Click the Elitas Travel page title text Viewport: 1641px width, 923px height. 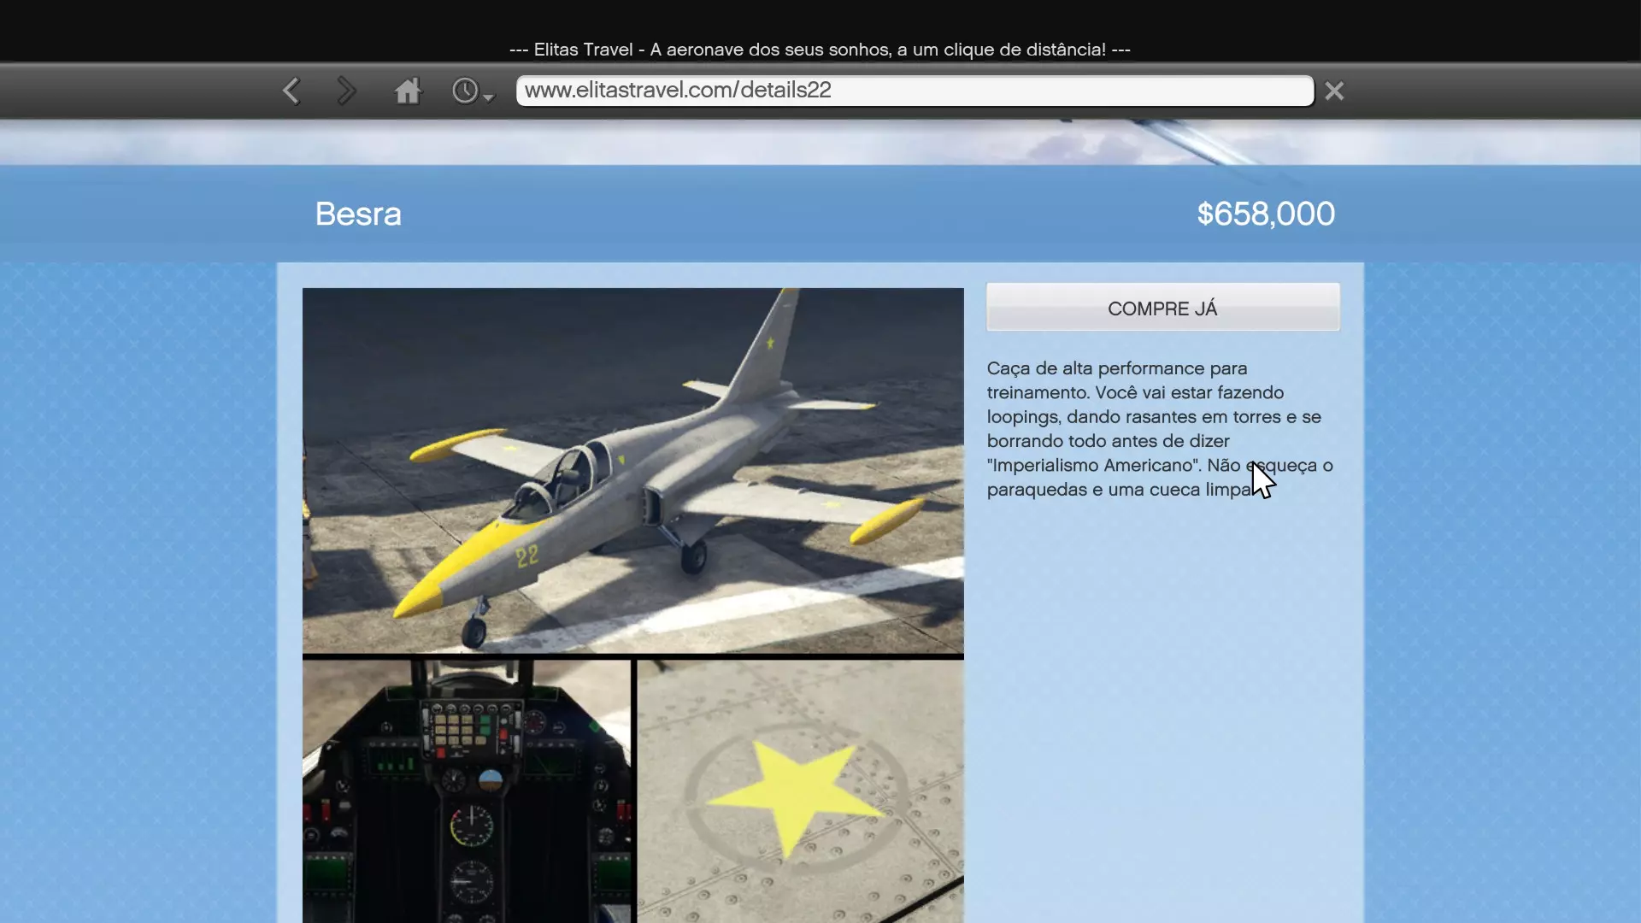tap(820, 50)
